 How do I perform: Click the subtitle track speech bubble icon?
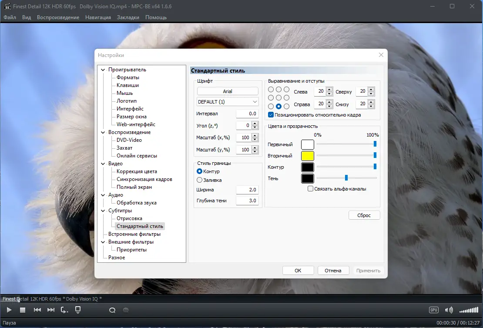coord(126,310)
